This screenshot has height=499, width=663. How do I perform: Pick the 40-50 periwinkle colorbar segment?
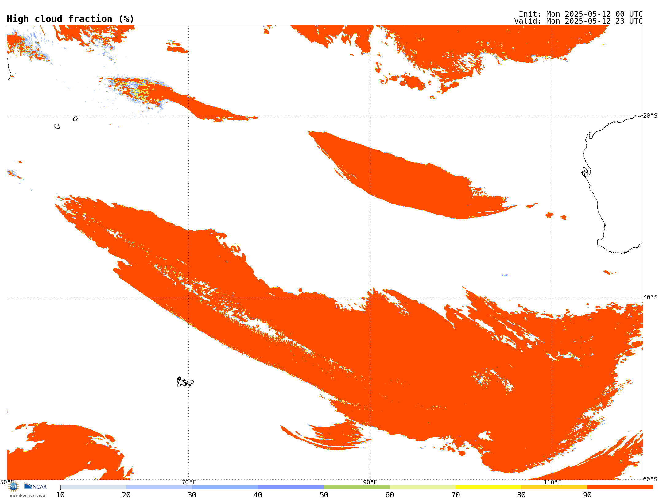(x=291, y=487)
